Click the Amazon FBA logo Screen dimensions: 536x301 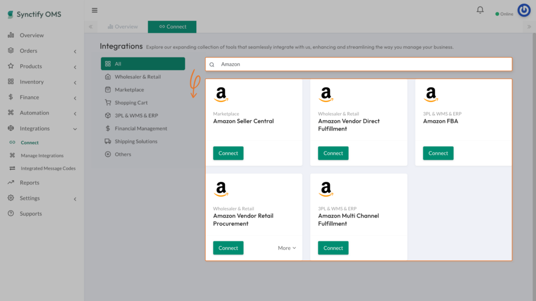point(431,95)
